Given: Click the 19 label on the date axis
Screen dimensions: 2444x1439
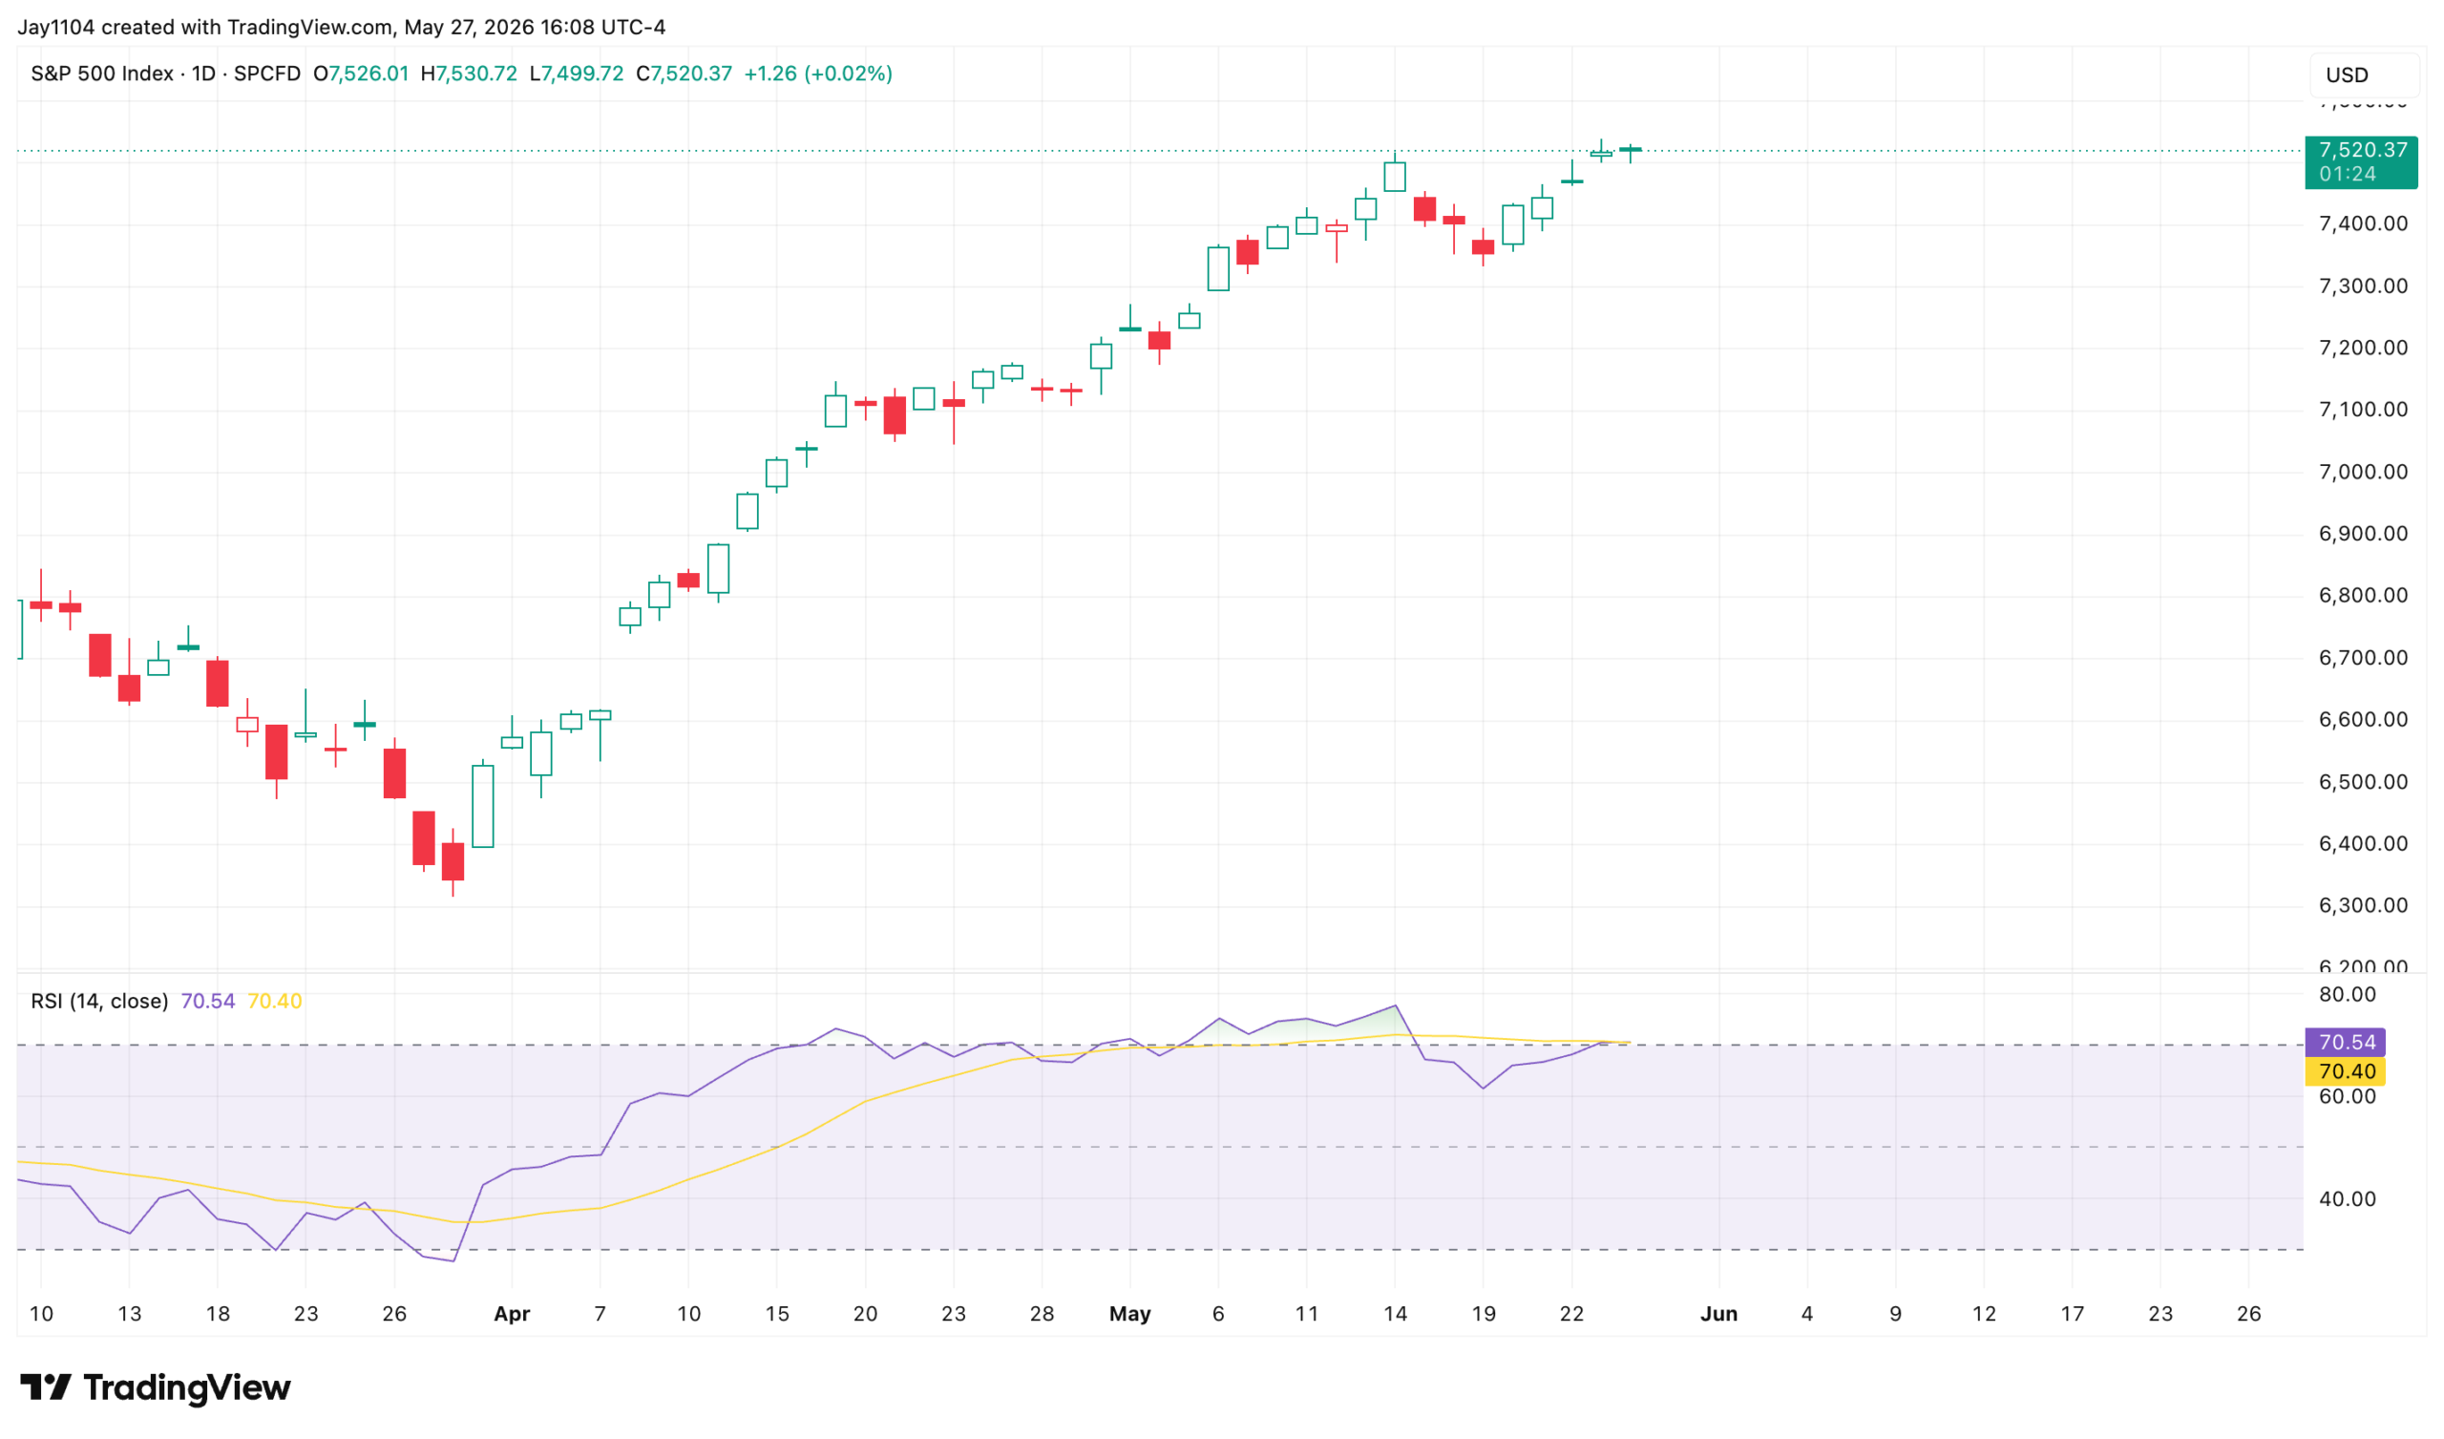Looking at the screenshot, I should click(1484, 1315).
